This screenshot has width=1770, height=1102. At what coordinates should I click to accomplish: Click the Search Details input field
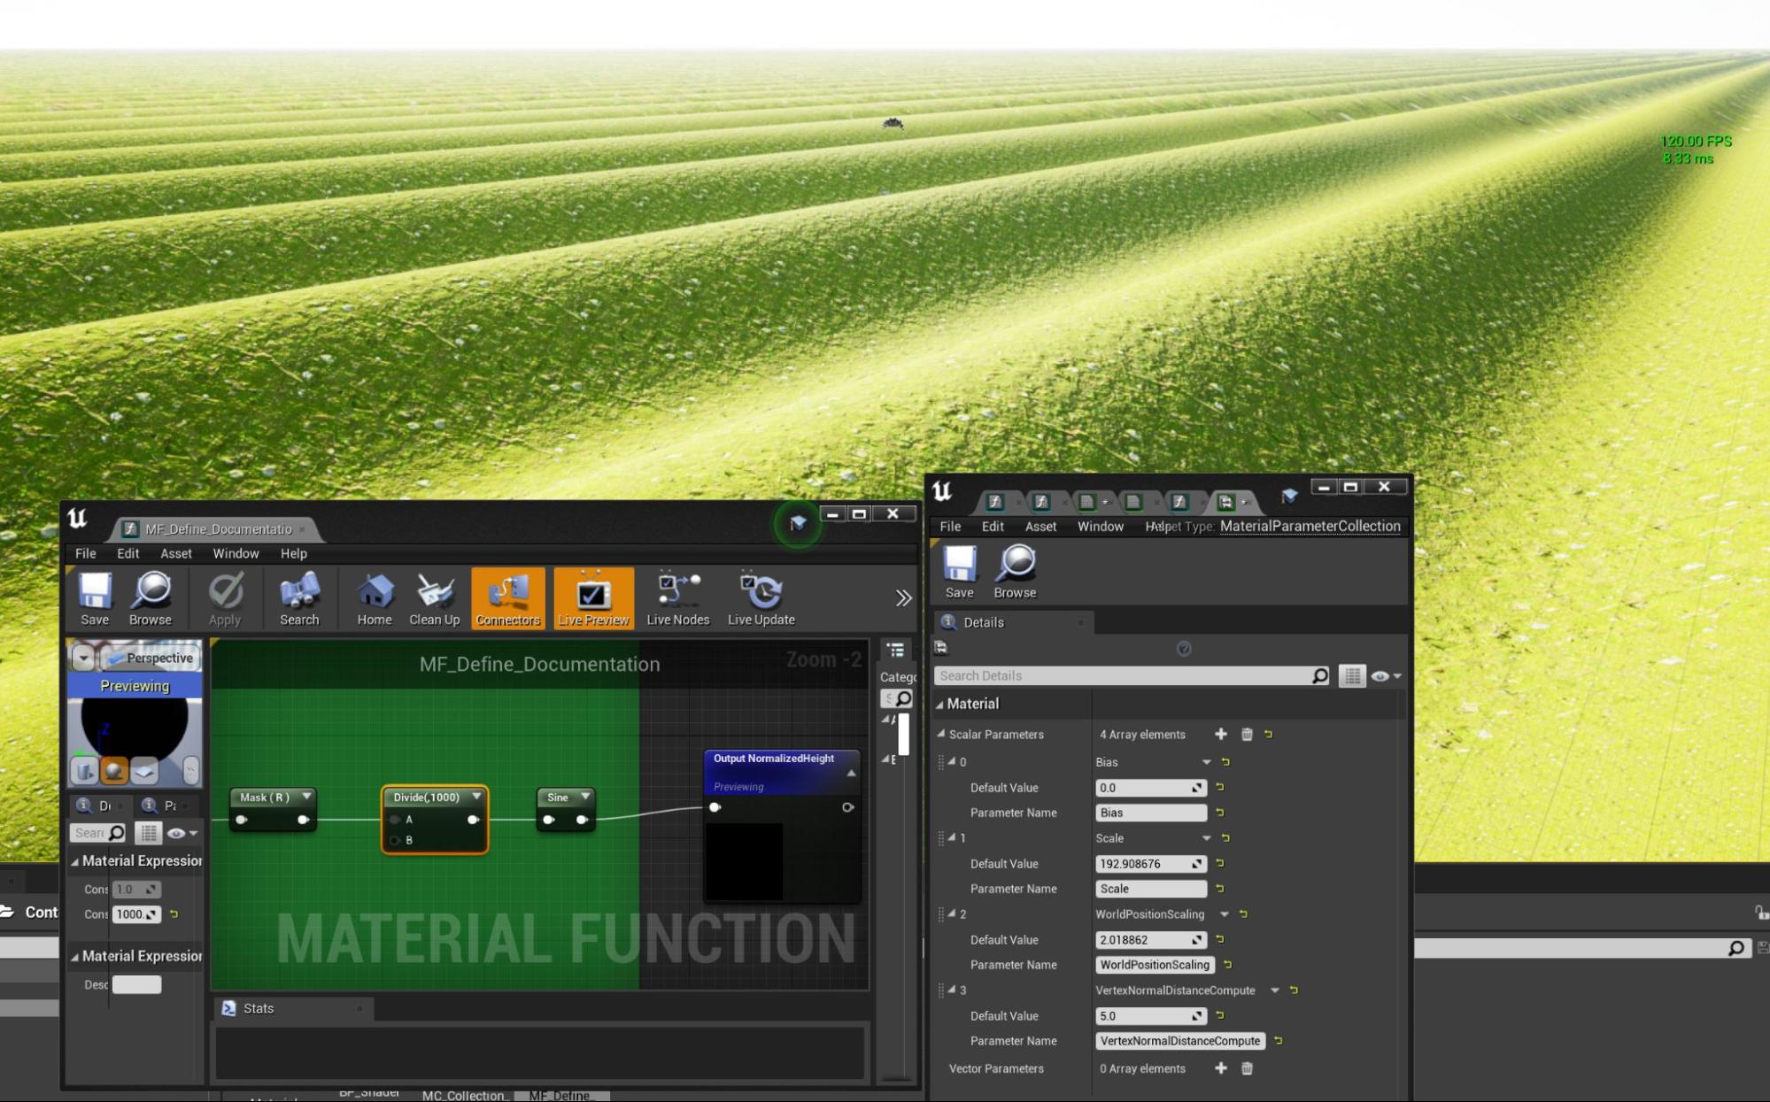(x=1123, y=675)
